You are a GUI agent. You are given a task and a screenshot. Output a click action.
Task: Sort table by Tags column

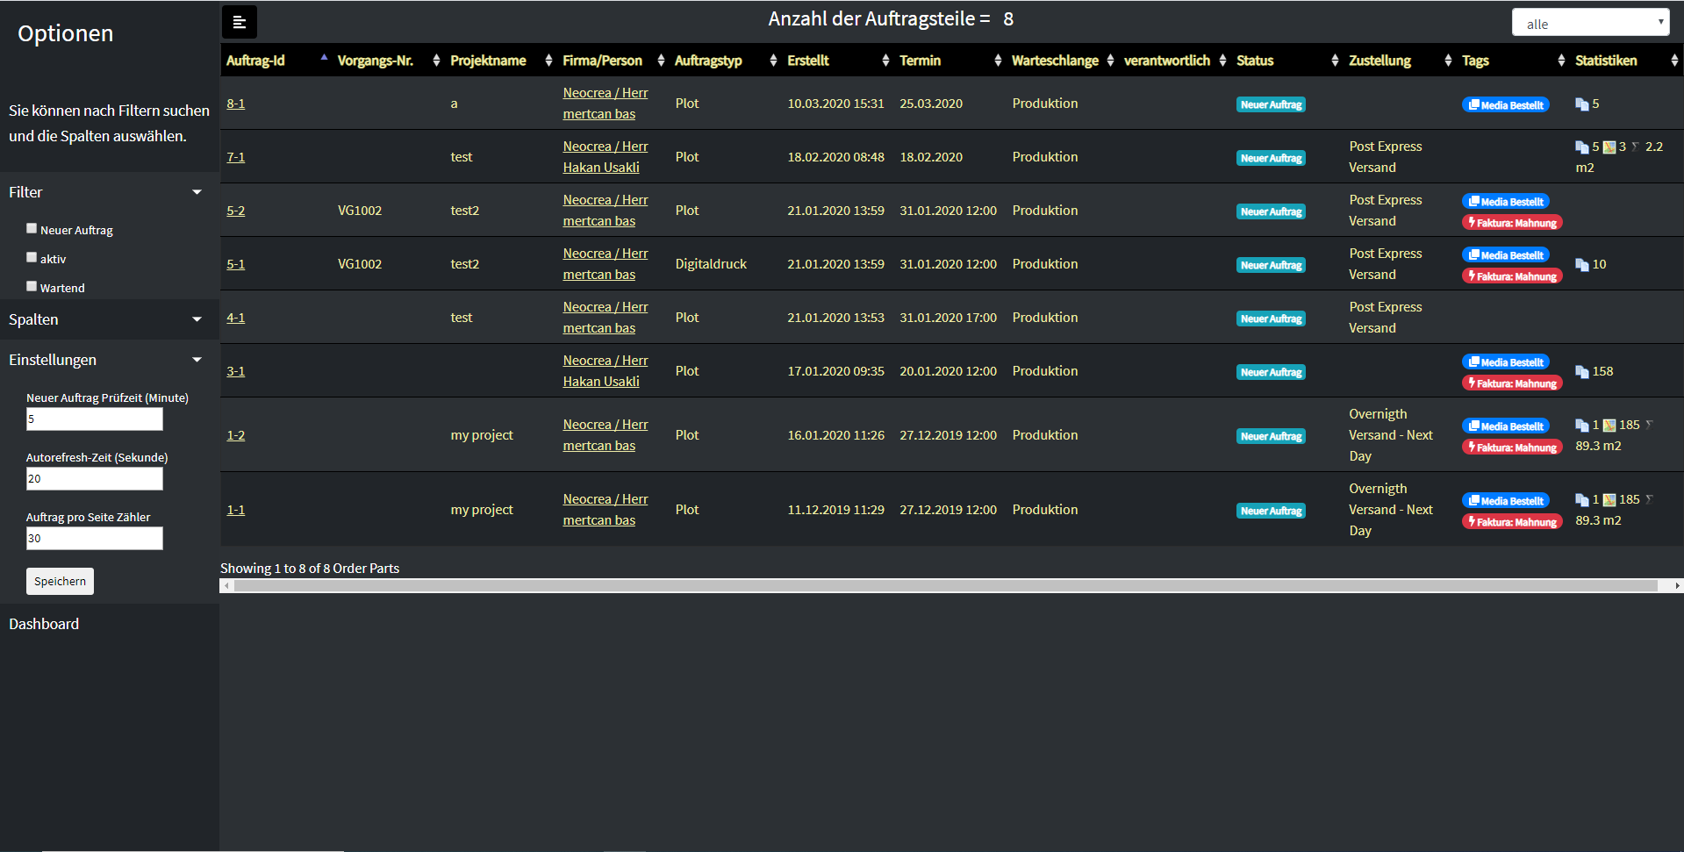(1513, 61)
